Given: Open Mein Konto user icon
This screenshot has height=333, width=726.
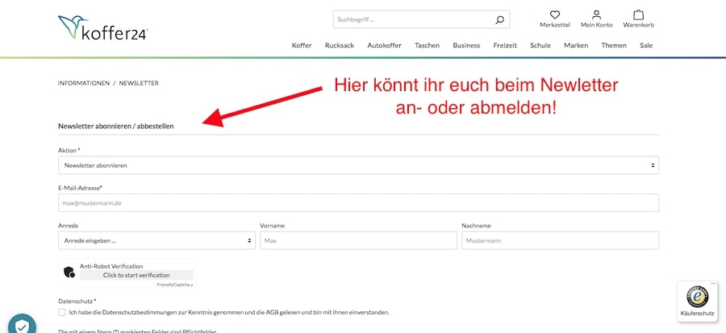Looking at the screenshot, I should (597, 15).
